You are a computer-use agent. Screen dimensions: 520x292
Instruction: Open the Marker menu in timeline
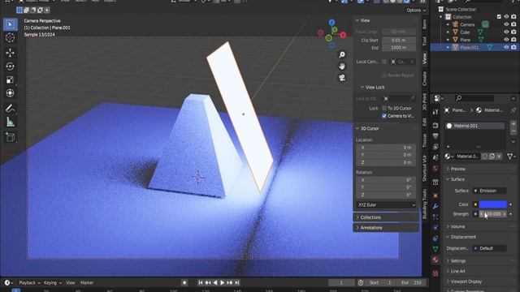click(x=87, y=283)
